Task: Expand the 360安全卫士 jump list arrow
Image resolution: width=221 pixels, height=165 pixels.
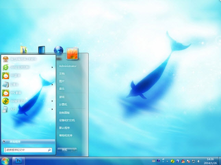Action: click(x=52, y=101)
